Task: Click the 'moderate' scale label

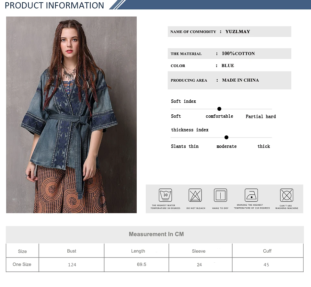Action: click(x=226, y=146)
